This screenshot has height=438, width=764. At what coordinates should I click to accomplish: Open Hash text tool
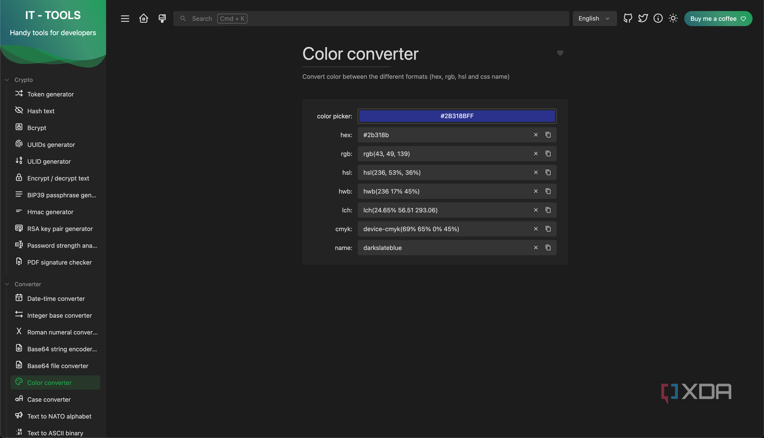[x=55, y=111]
